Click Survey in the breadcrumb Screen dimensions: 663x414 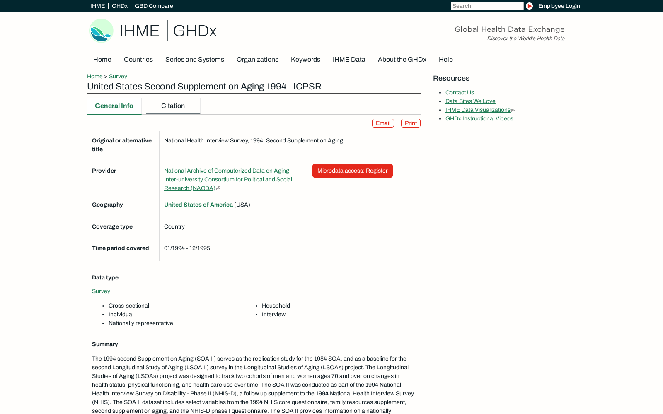(x=118, y=76)
